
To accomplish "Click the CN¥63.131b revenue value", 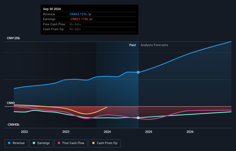I will [x=78, y=14].
